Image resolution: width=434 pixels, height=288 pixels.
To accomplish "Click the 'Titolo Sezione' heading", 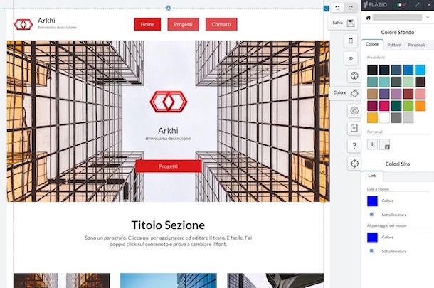I will pyautogui.click(x=168, y=225).
